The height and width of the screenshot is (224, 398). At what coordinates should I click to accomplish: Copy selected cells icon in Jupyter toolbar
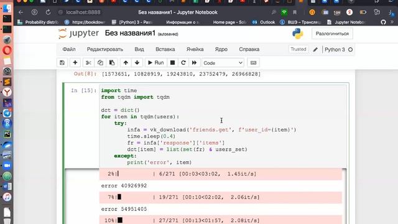[100, 63]
